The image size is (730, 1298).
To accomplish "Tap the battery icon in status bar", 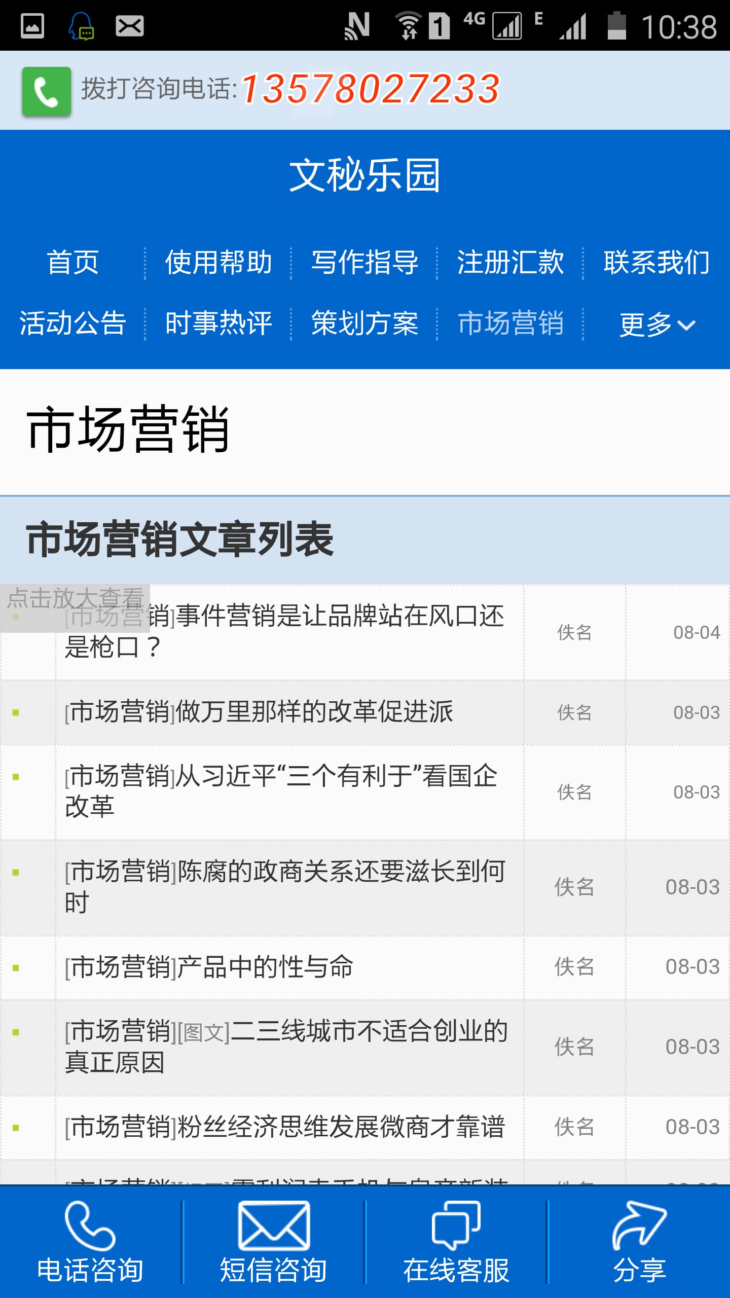I will pyautogui.click(x=617, y=26).
